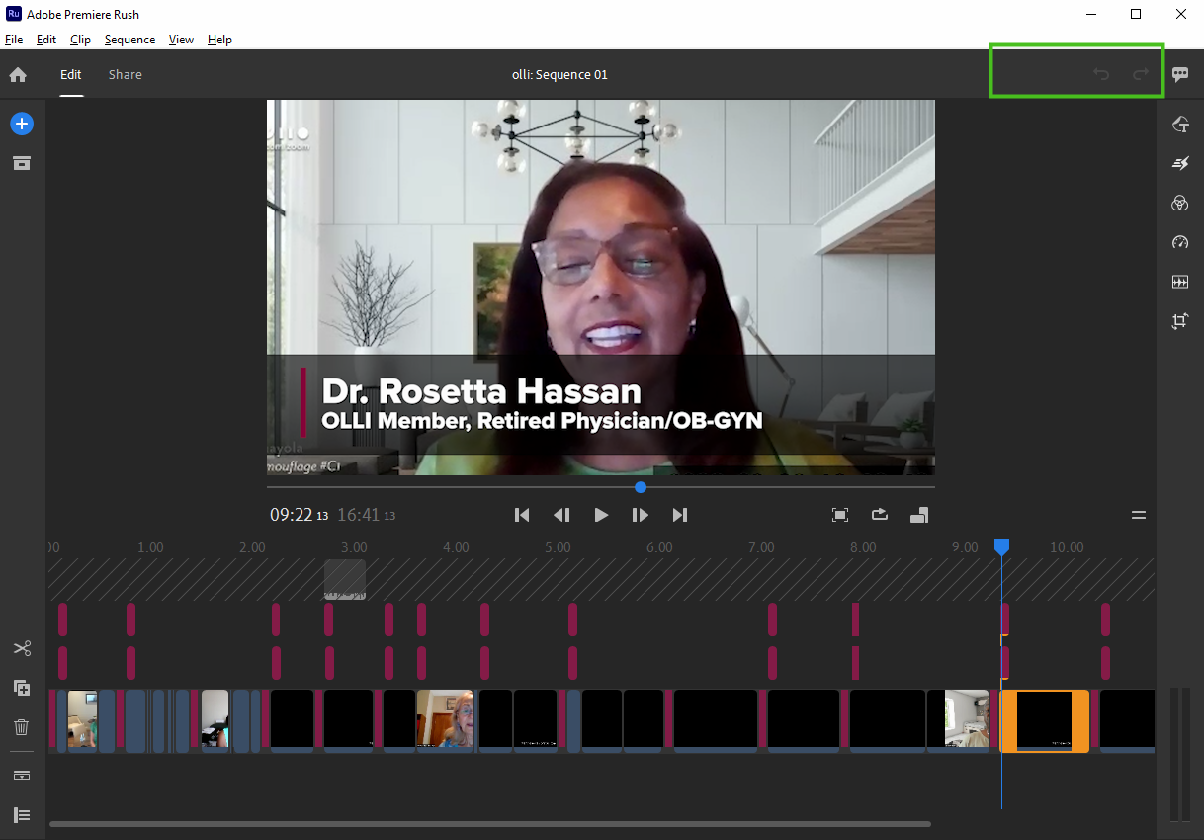1204x840 pixels.
Task: Open the Transitions panel
Action: 1179,163
